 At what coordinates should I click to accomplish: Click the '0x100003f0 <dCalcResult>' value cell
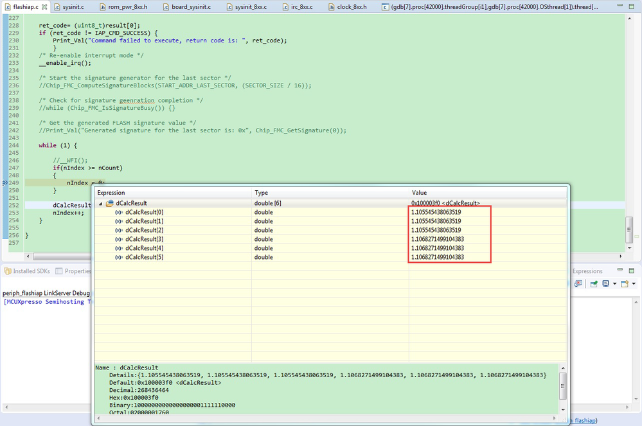445,204
